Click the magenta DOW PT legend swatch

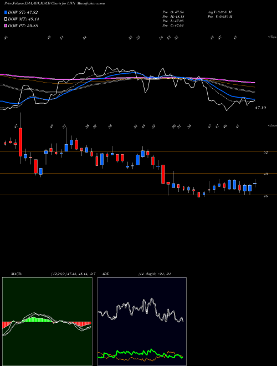(x=6, y=26)
